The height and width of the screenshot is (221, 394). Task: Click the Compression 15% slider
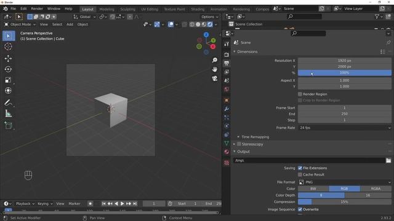pyautogui.click(x=345, y=202)
